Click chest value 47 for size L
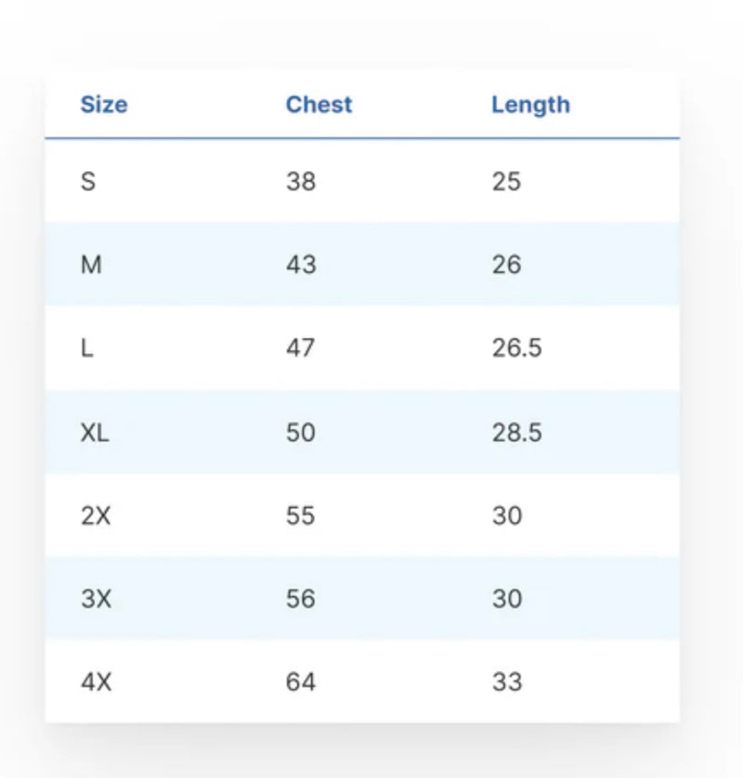The image size is (743, 778). click(301, 348)
